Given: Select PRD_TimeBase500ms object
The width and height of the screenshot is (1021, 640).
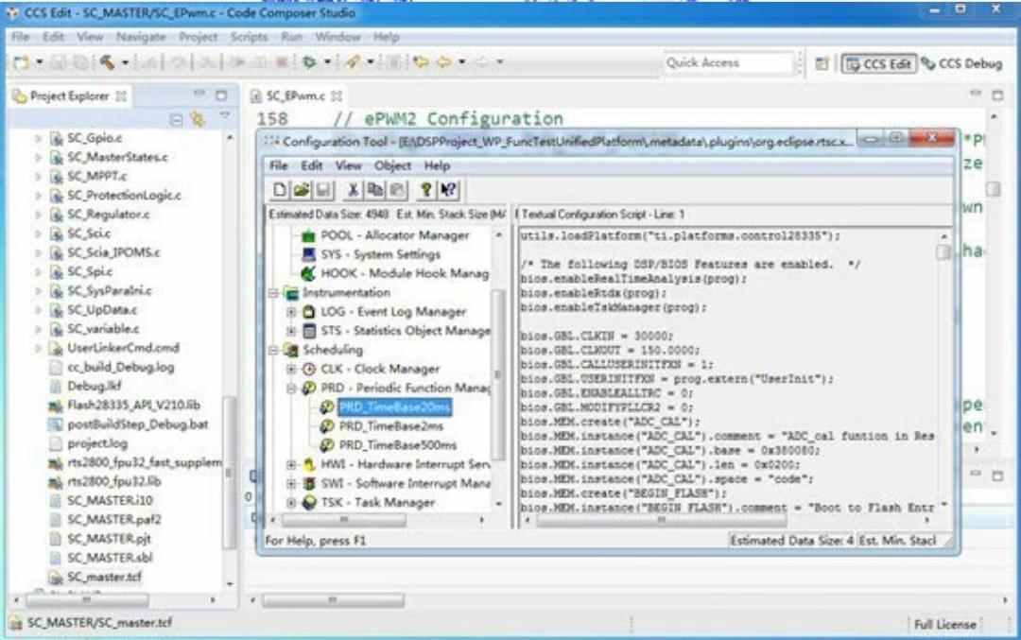Looking at the screenshot, I should coord(397,445).
